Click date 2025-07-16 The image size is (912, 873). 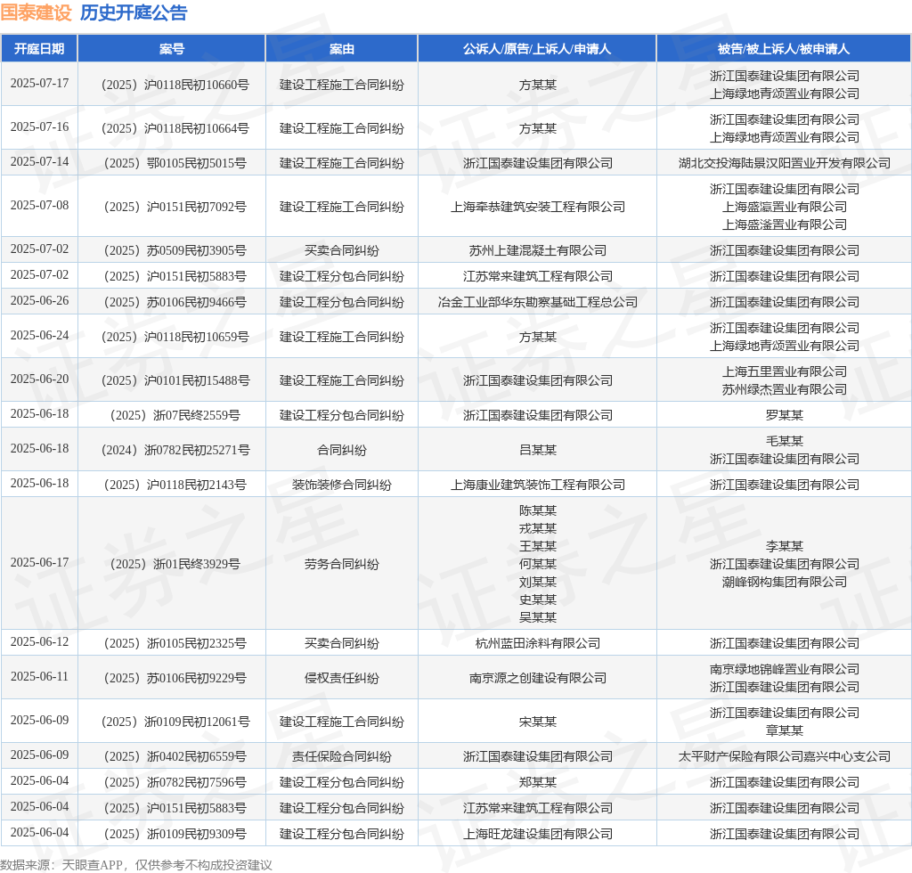click(39, 126)
